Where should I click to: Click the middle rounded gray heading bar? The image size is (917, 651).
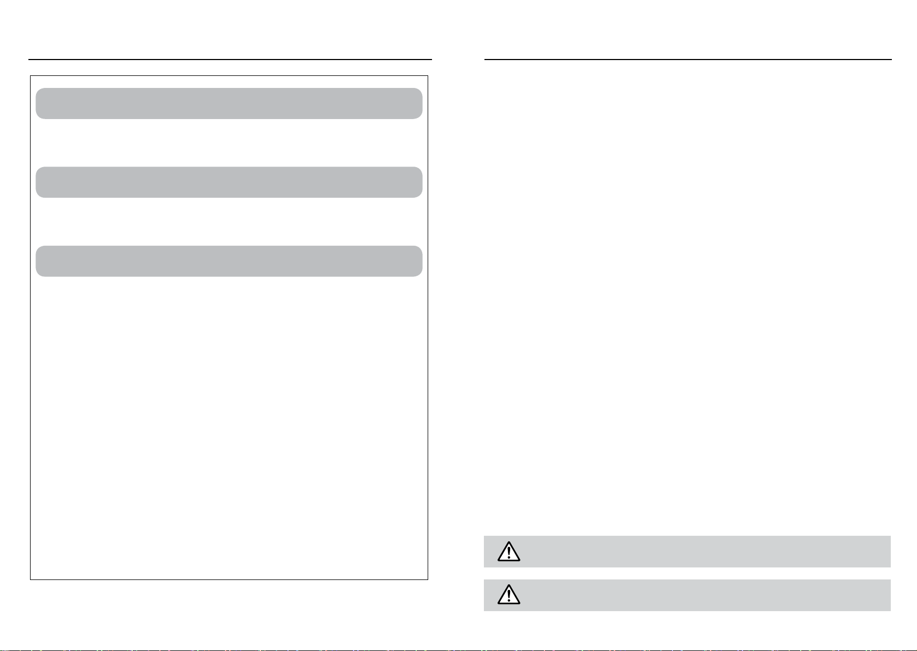[x=229, y=182]
